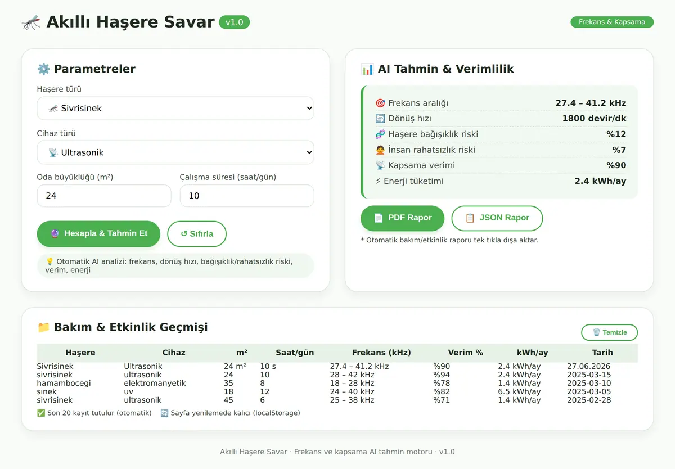675x469 pixels.
Task: Click the kWh/ay column header
Action: pyautogui.click(x=532, y=353)
